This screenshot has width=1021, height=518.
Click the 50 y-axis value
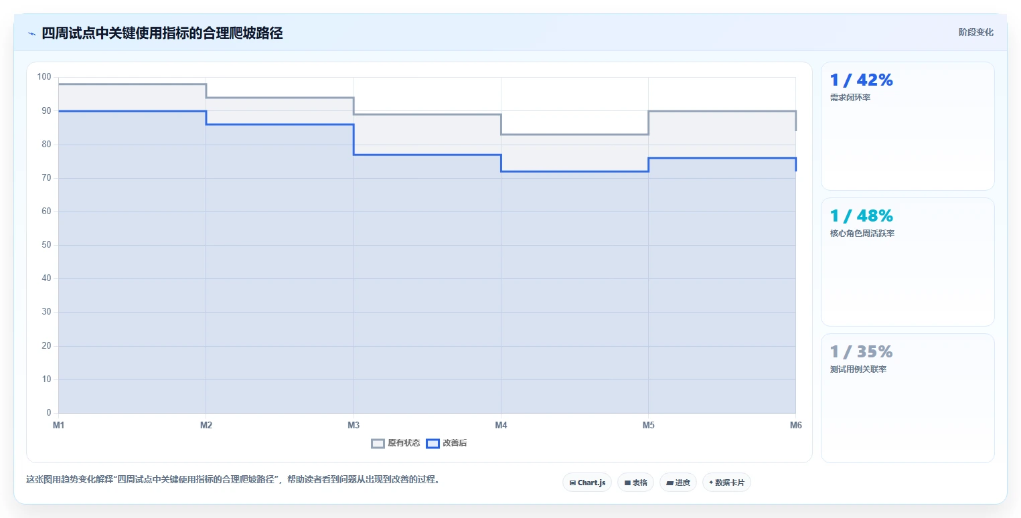coord(46,245)
